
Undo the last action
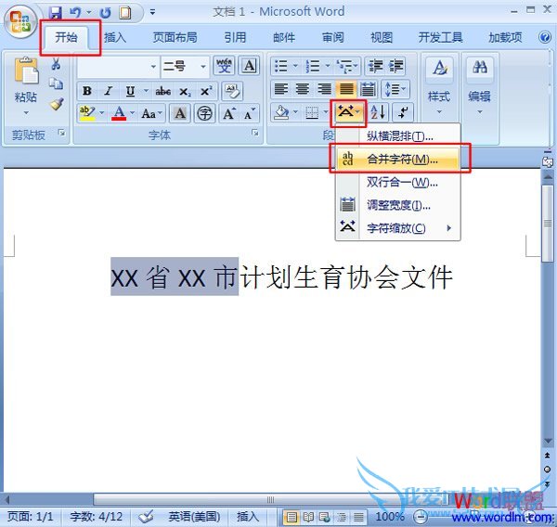tap(75, 13)
